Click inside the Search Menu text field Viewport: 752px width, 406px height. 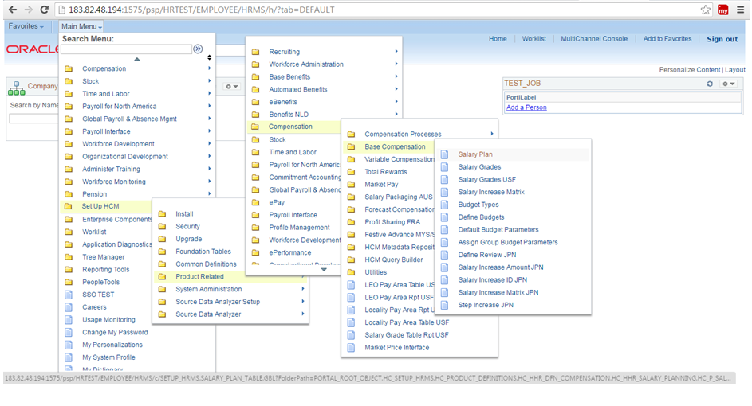click(x=127, y=49)
